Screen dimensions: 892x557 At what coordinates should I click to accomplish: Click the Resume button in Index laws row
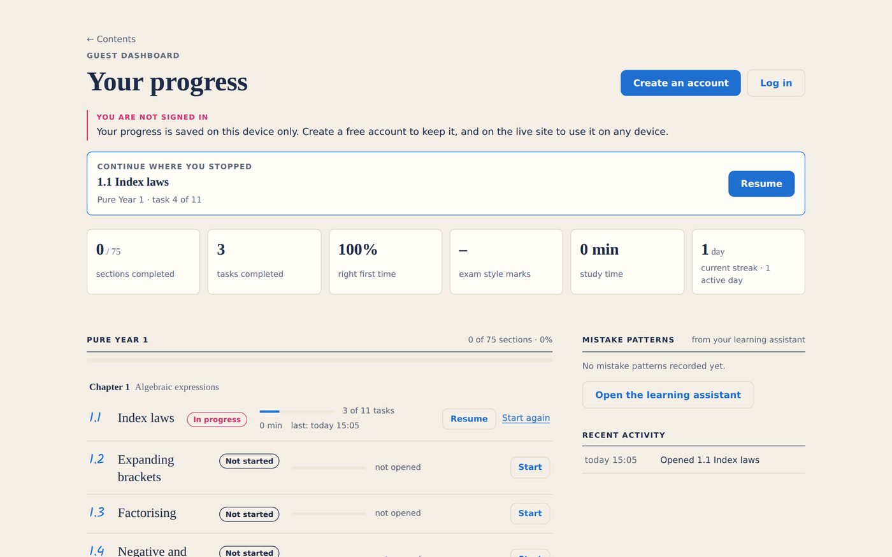(469, 419)
